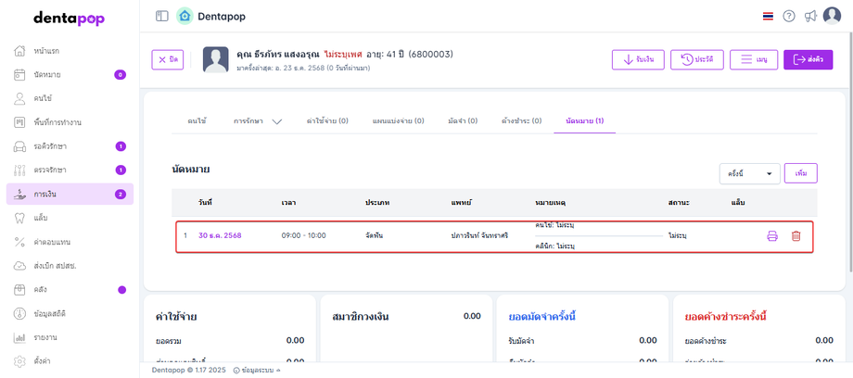Image resolution: width=853 pixels, height=378 pixels.
Task: Click the เพิ่ม add appointment button
Action: (x=801, y=173)
